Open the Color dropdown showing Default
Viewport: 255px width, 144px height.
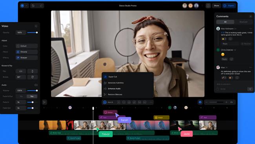coord(27,46)
